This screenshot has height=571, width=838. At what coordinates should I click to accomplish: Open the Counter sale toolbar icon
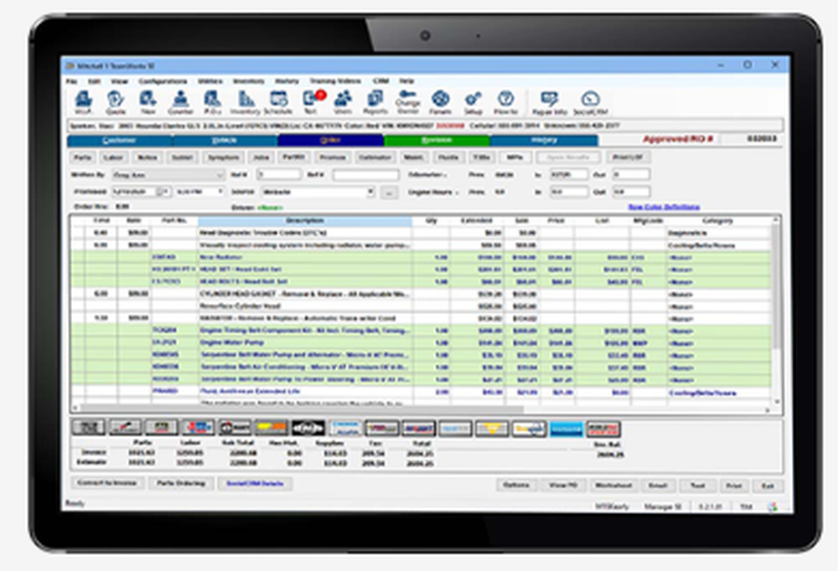coord(180,102)
